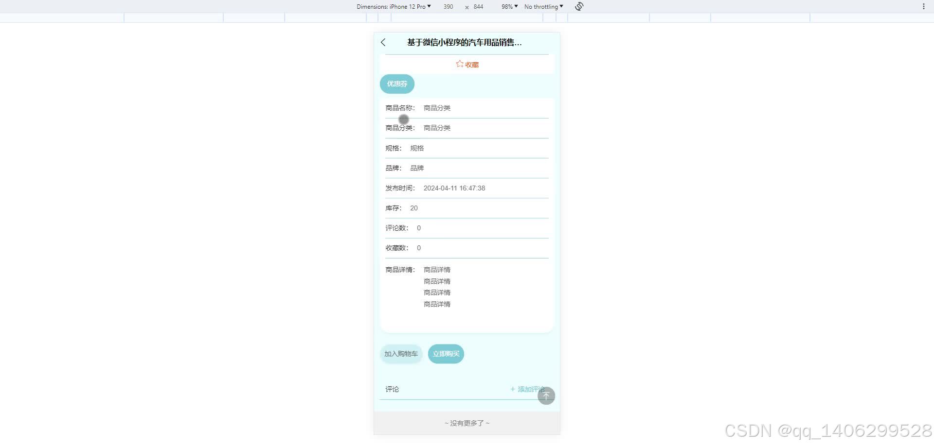Click the 优惠券 button
Viewport: 934px width, 446px height.
[x=397, y=84]
